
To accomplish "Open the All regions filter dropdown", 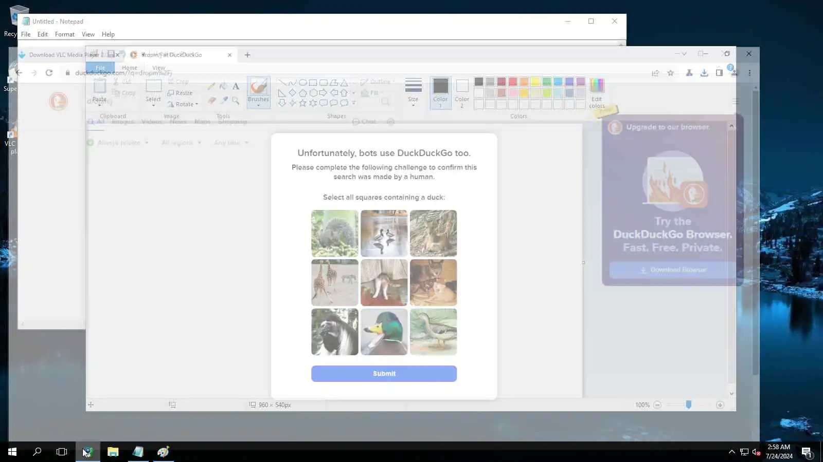I will [181, 143].
